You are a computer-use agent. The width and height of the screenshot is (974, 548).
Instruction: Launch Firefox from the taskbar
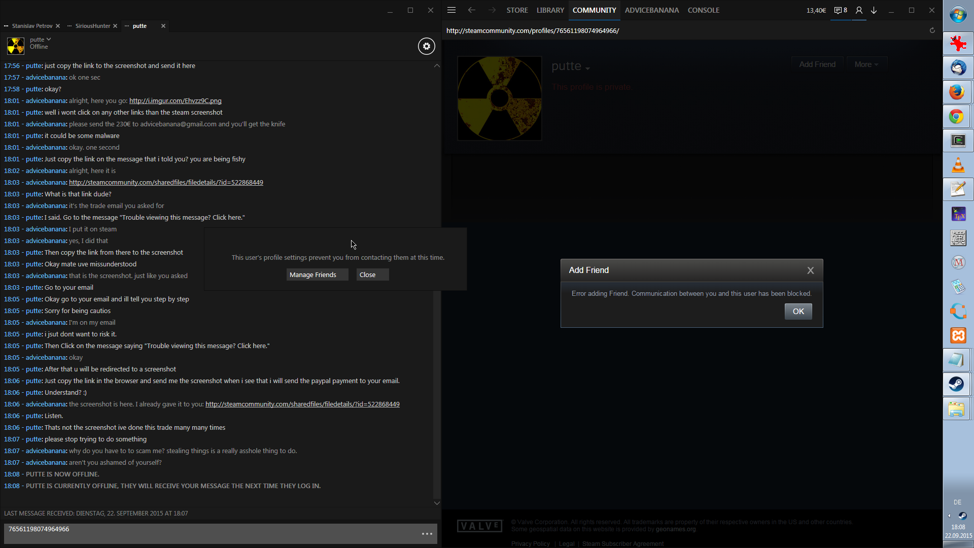point(957,92)
